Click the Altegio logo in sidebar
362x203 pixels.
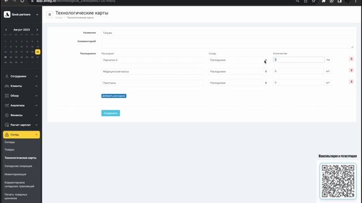[x=7, y=14]
